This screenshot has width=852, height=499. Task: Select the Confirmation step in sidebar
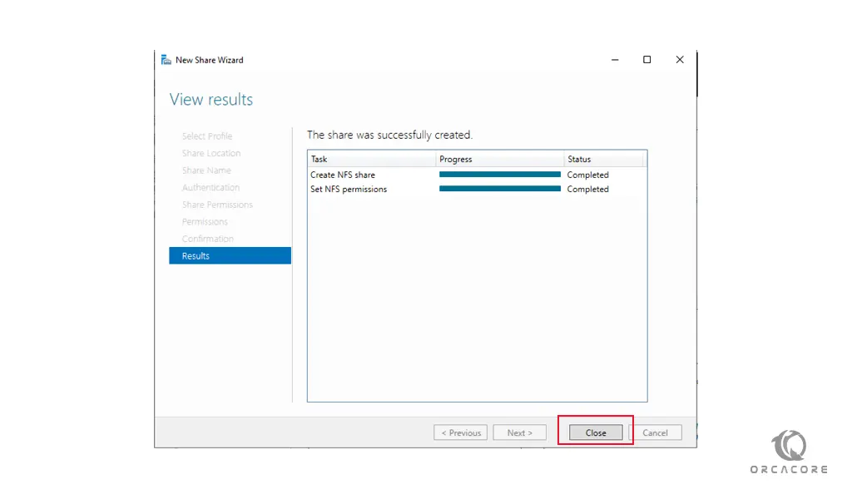207,239
